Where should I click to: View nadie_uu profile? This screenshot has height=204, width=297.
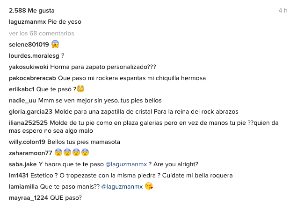[22, 101]
